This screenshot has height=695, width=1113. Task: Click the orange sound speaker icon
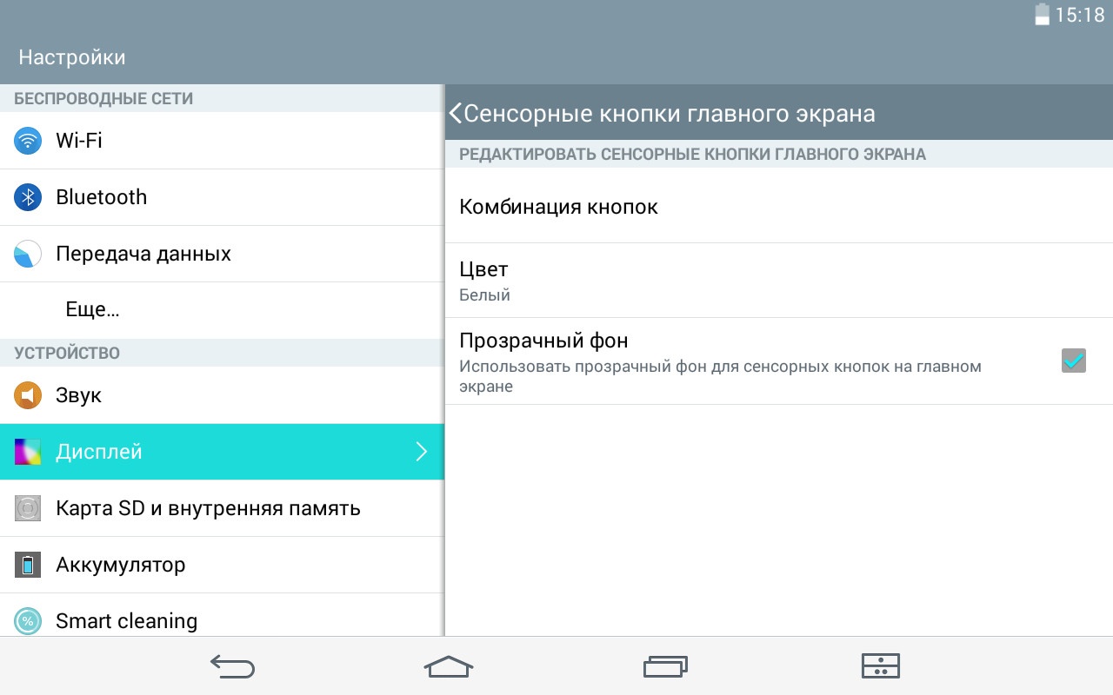point(28,395)
